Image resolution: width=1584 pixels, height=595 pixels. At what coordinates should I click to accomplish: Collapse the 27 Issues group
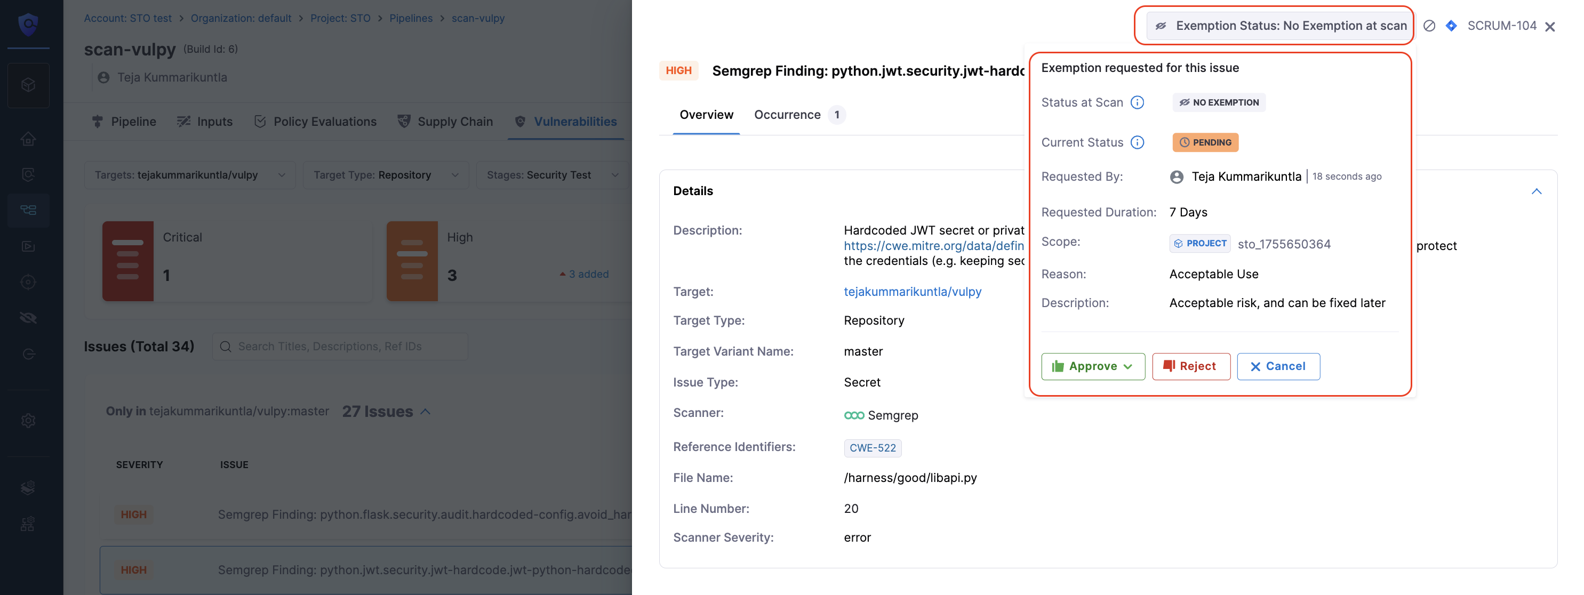coord(426,412)
